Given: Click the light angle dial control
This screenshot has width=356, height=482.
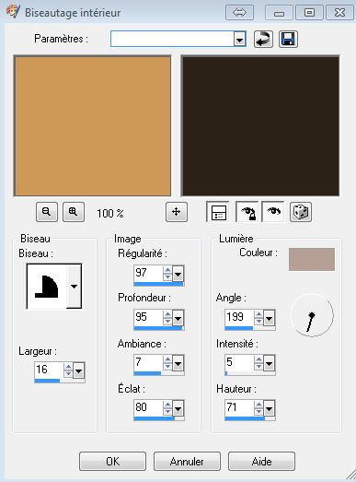Looking at the screenshot, I should pyautogui.click(x=312, y=315).
